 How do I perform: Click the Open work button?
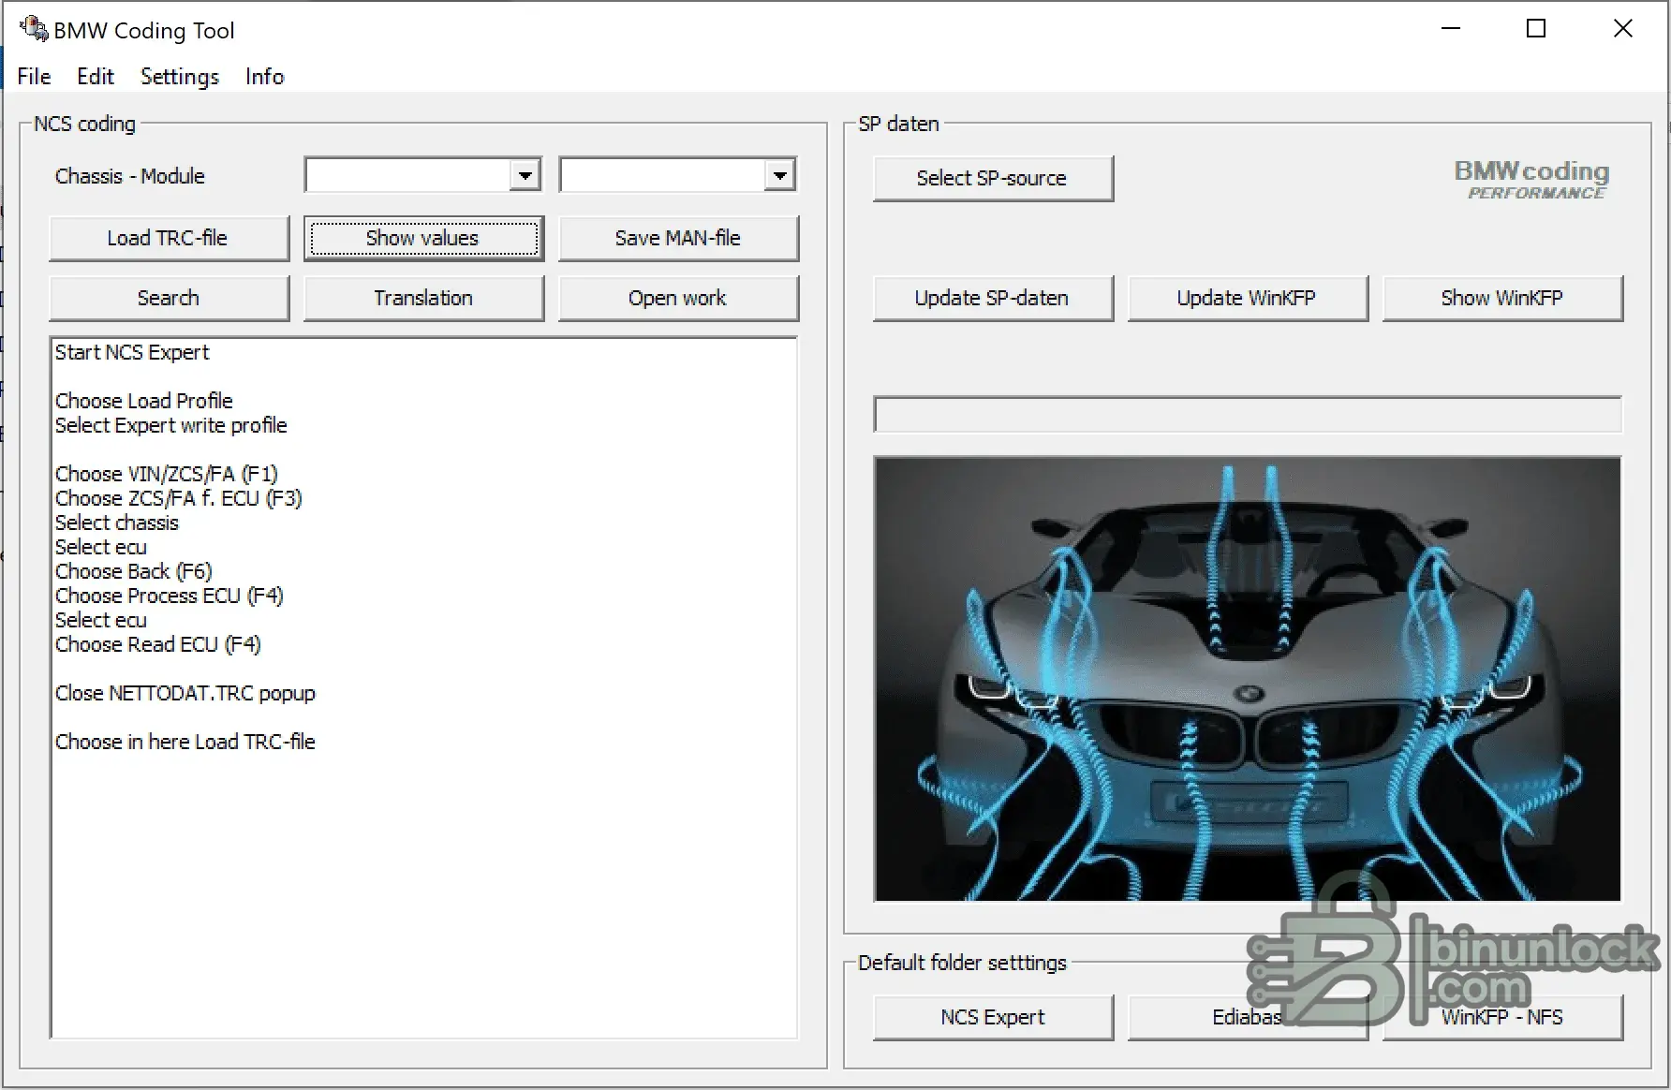678,299
